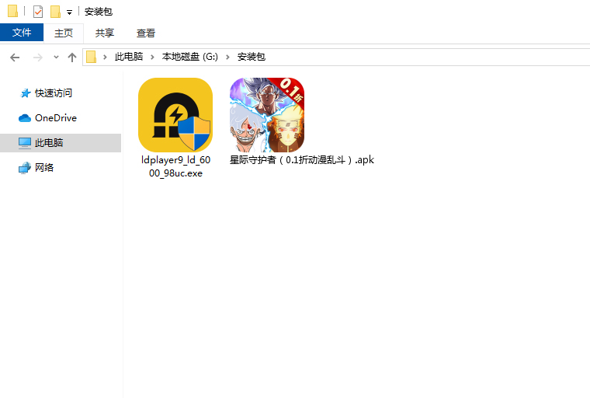Click the New folder quick access icon
Screen dimensions: 590x398
55,12
